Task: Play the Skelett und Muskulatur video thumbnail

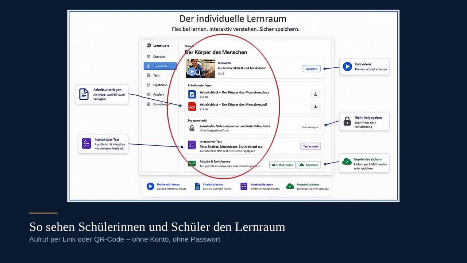Action: pyautogui.click(x=200, y=68)
